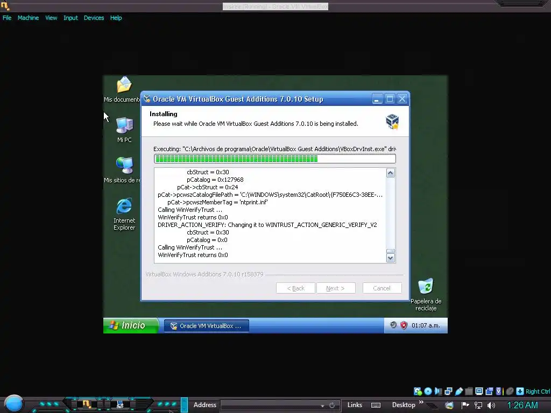Click the Next button in Setup
Screen dimensions: 551x413
pos(336,288)
